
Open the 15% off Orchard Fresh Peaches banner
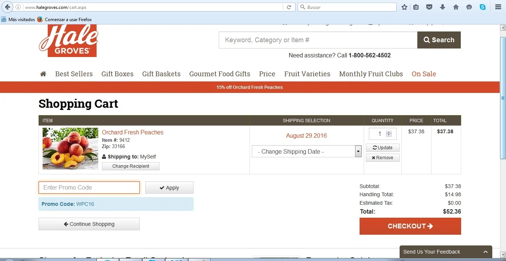pos(249,87)
